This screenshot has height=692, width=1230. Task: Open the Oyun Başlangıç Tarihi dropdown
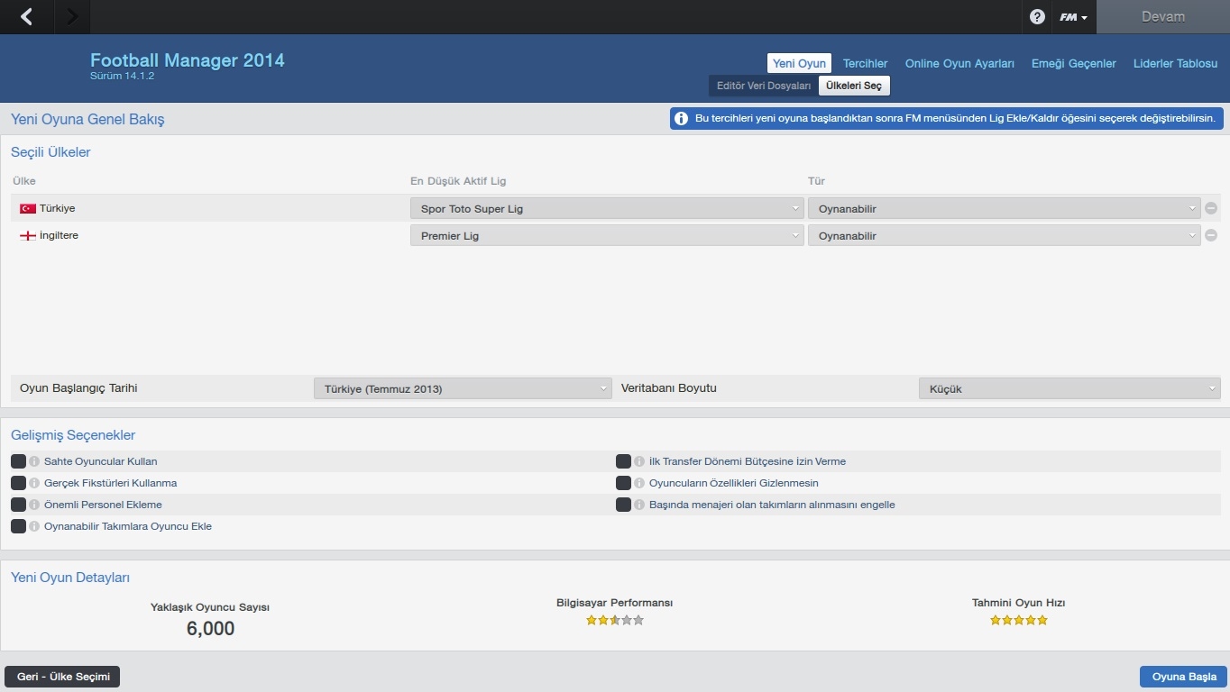463,388
